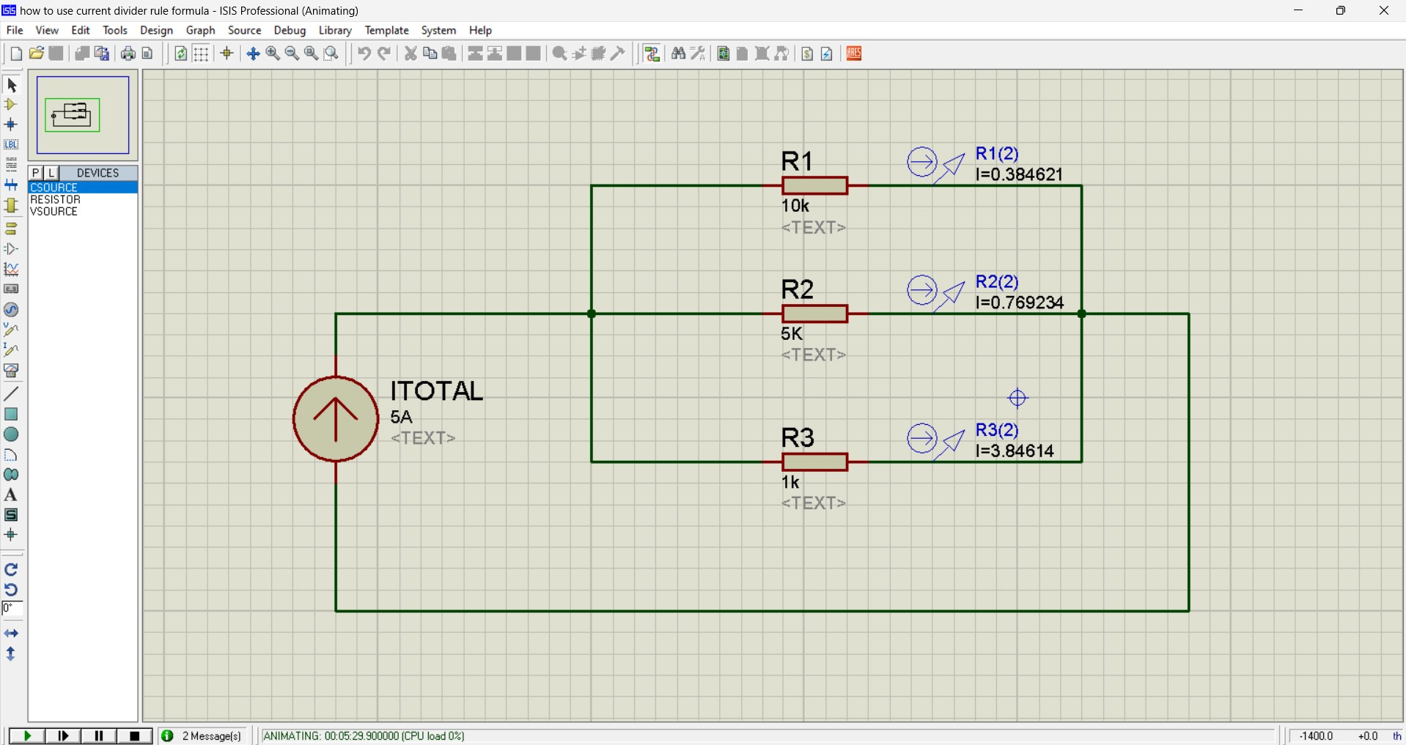This screenshot has width=1406, height=745.
Task: Toggle the wire auto-router button
Action: [x=652, y=53]
